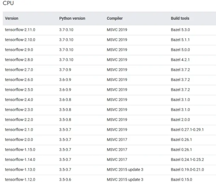Select the tensorflow-2.8.0 version cell
216x182 pixels.
click(19, 60)
